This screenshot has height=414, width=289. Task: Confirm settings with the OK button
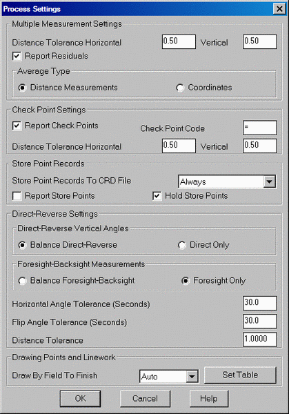pyautogui.click(x=80, y=398)
